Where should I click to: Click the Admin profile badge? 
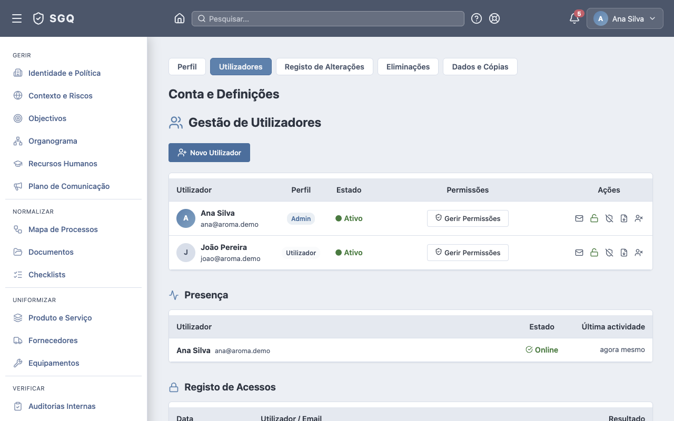click(x=301, y=218)
